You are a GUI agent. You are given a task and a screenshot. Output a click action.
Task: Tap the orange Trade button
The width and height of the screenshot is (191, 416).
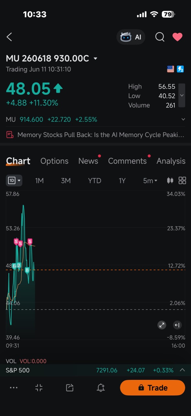[153, 388]
